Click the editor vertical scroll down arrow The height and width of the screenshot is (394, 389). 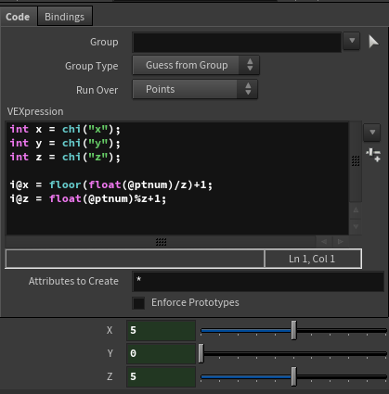point(356,226)
